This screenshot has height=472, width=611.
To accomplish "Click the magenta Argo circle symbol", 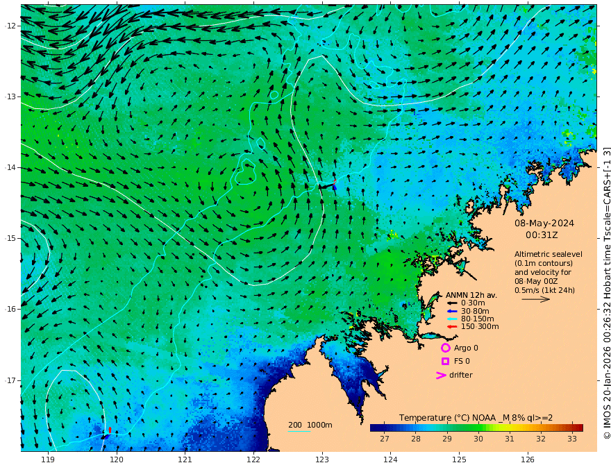I will (x=445, y=348).
